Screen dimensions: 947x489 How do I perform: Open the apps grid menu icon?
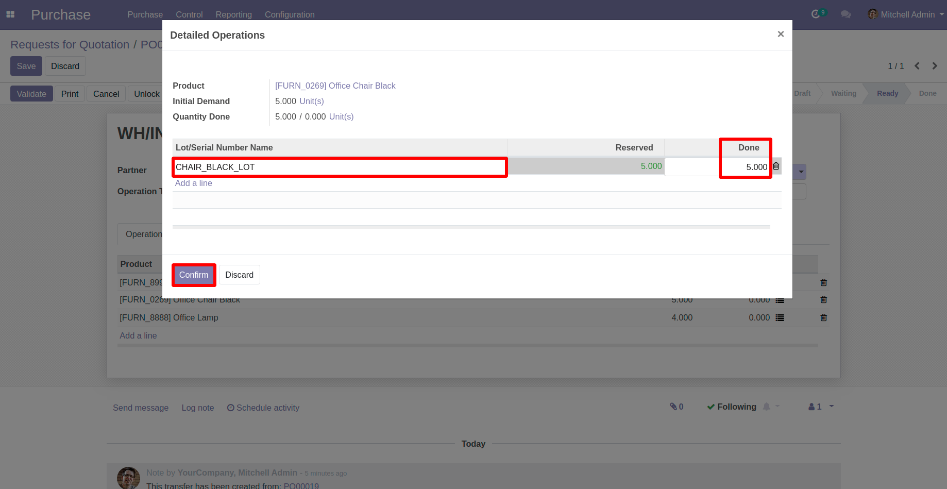[10, 14]
